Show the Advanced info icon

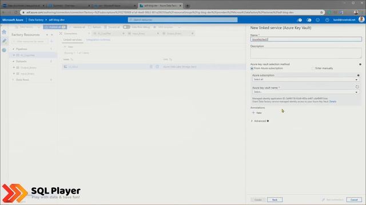(x=268, y=121)
